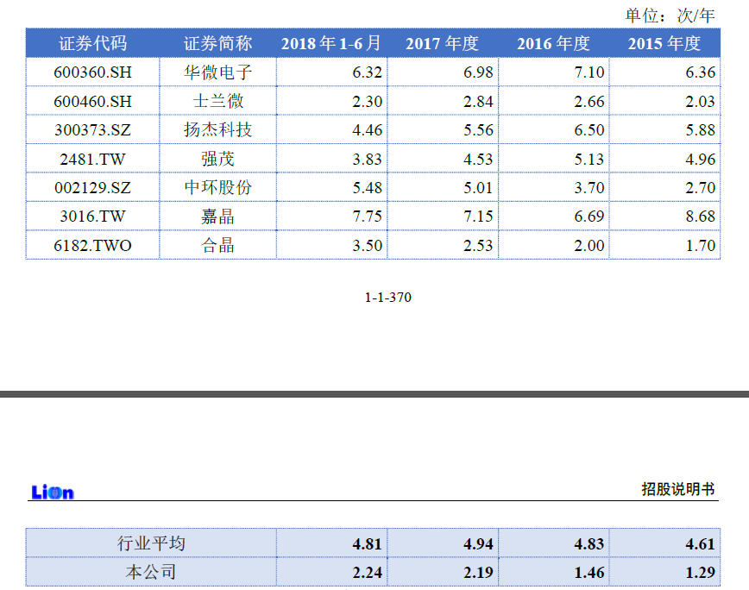749x590 pixels.
Task: Click stock code 300373.SZ
Action: (92, 130)
